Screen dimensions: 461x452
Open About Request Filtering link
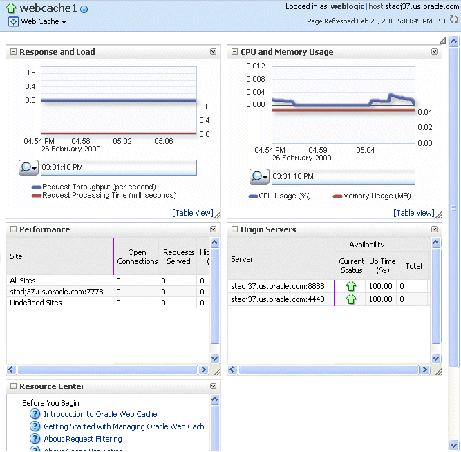(x=83, y=439)
